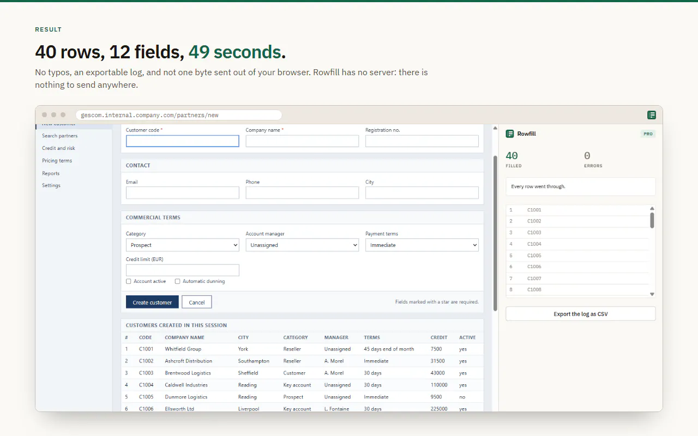Click the COMPANY NAME column header
This screenshot has height=436, width=698.
click(184, 337)
